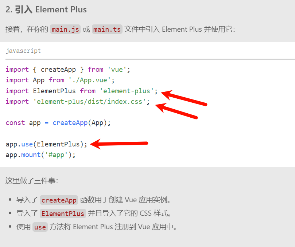This screenshot has width=295, height=247.
Task: Click the inline code "main.ts"
Action: click(x=107, y=29)
